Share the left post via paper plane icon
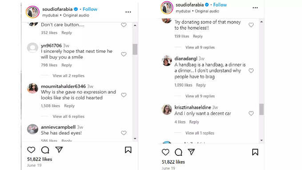Image resolution: width=302 pixels, height=170 pixels. coord(59,150)
